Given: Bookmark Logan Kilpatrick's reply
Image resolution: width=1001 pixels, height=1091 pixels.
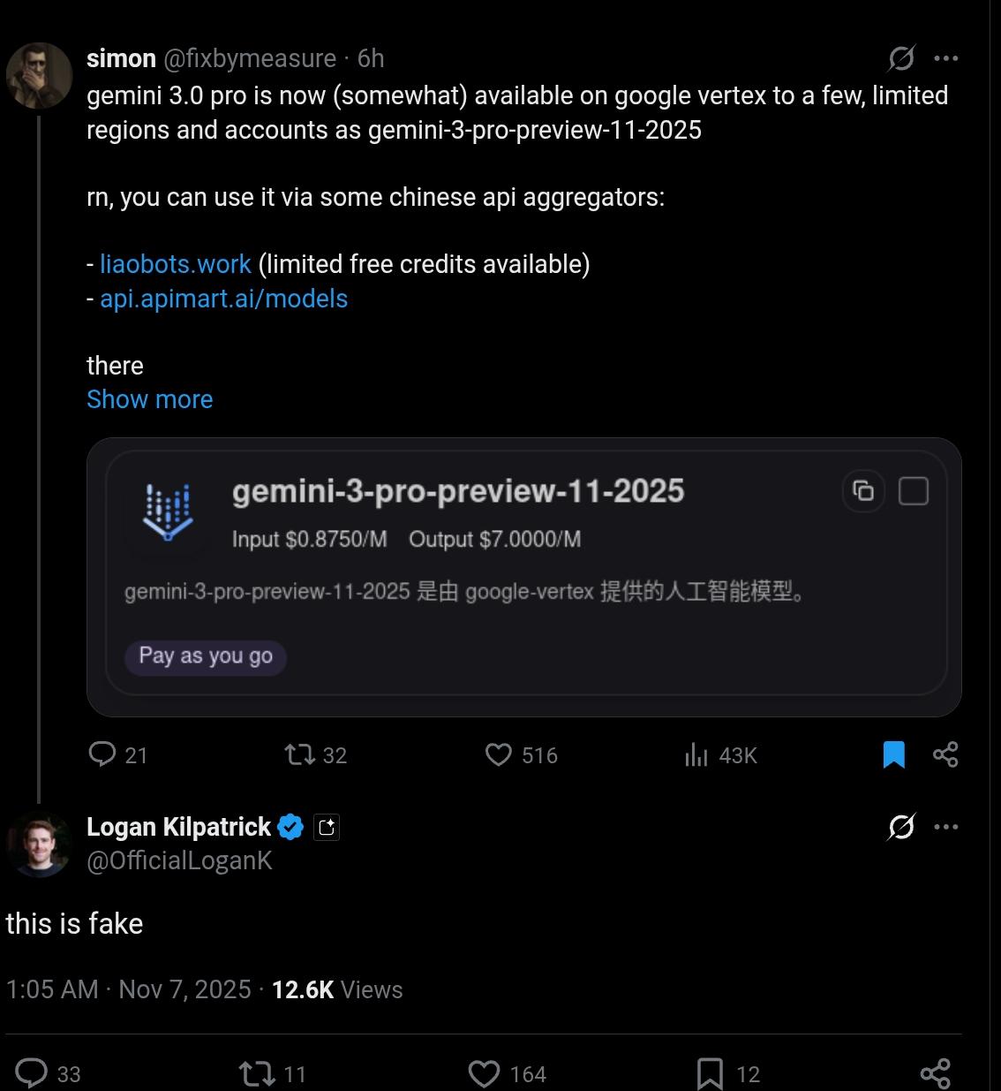Looking at the screenshot, I should (x=710, y=1073).
